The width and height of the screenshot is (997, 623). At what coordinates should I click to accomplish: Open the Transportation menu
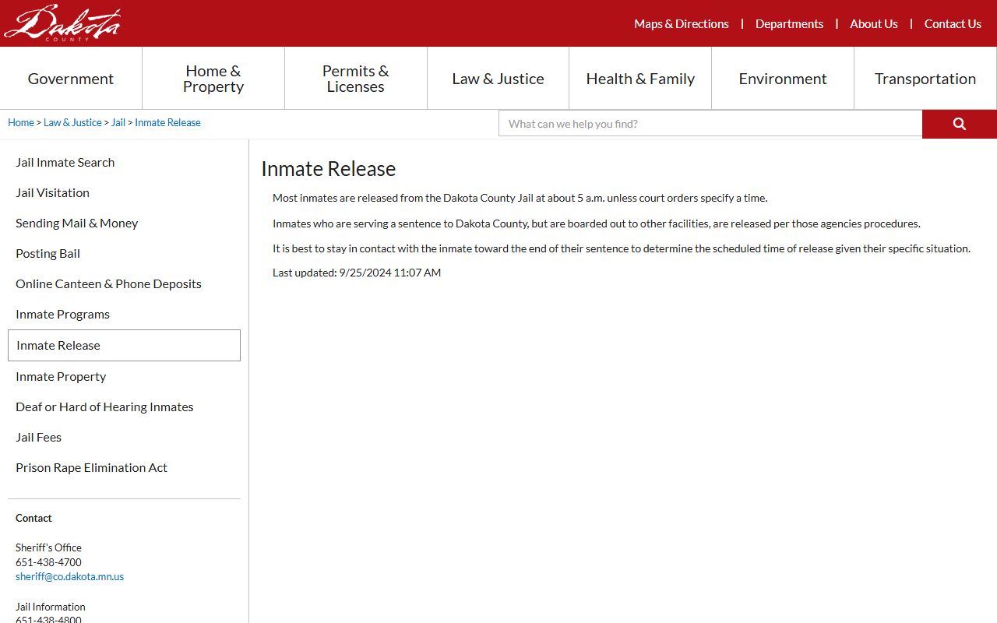(x=925, y=79)
